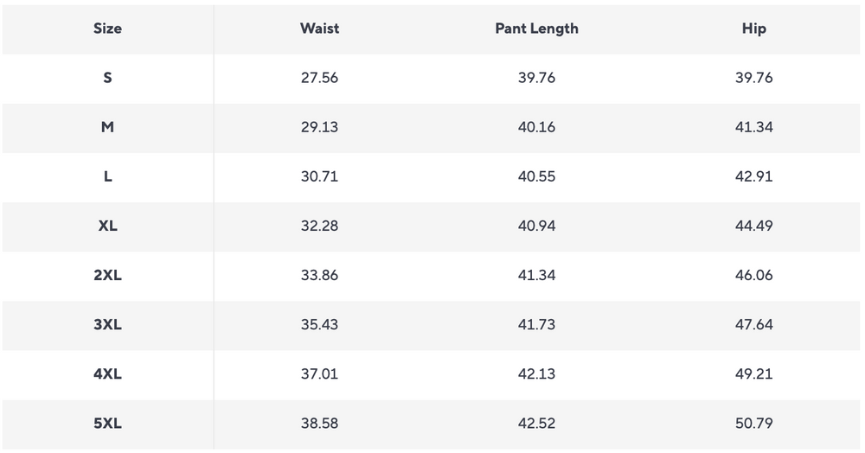865x453 pixels.
Task: Click pant length value 42.13 for 4XL
Action: (x=536, y=374)
